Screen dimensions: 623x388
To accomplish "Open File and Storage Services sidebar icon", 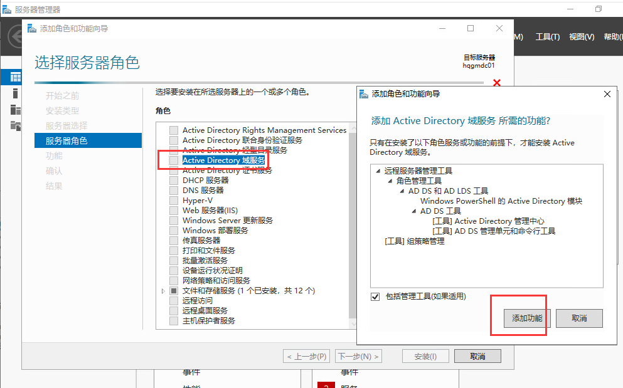I will 15,126.
